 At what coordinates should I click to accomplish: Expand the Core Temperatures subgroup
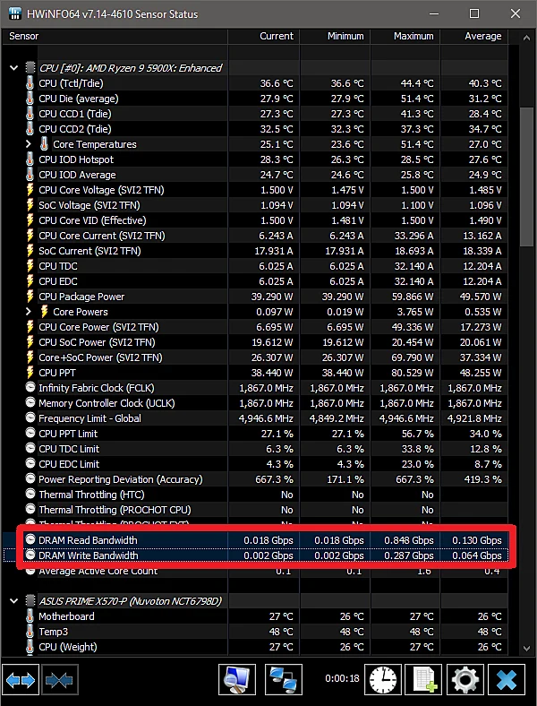point(29,144)
